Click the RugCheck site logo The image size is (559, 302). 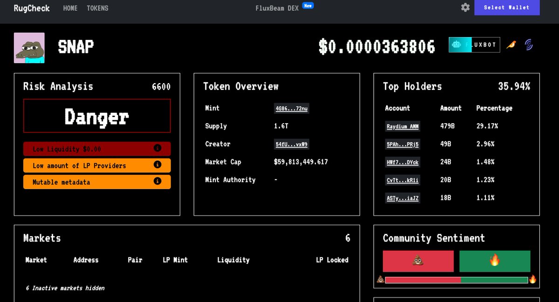pyautogui.click(x=32, y=8)
